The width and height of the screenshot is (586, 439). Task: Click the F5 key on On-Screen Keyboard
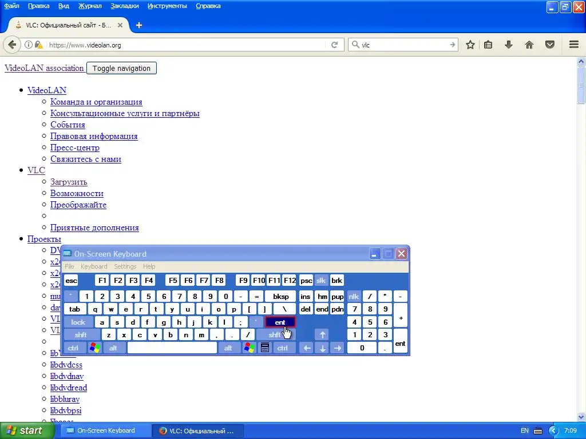tap(173, 280)
